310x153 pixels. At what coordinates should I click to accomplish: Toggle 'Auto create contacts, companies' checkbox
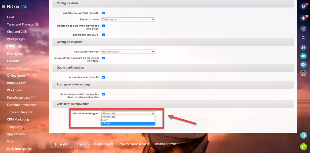[x=103, y=94]
